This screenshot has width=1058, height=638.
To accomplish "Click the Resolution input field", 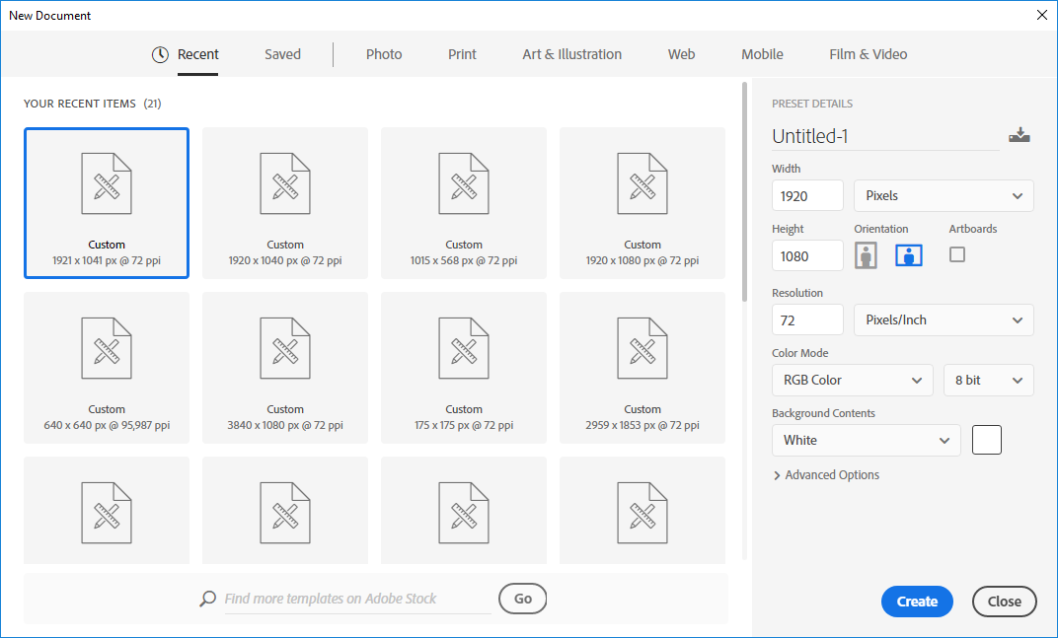I will pos(807,319).
